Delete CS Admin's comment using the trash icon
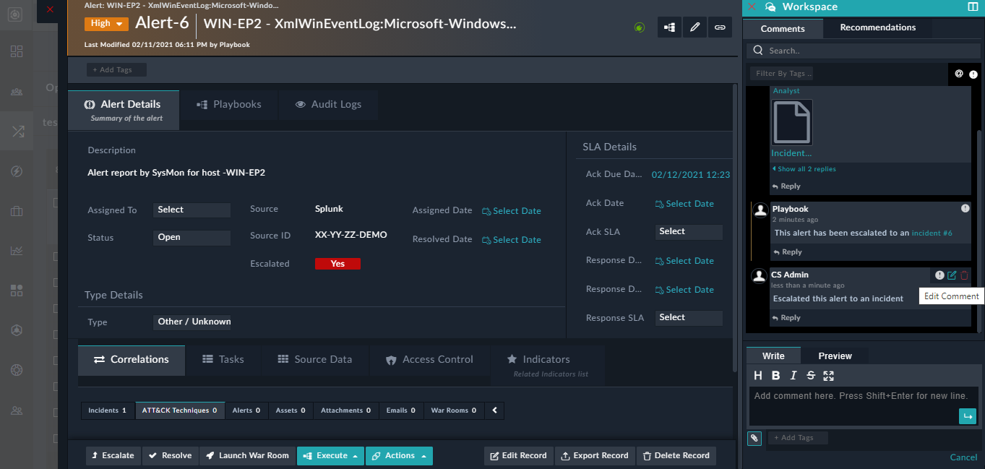The width and height of the screenshot is (985, 469). 965,275
